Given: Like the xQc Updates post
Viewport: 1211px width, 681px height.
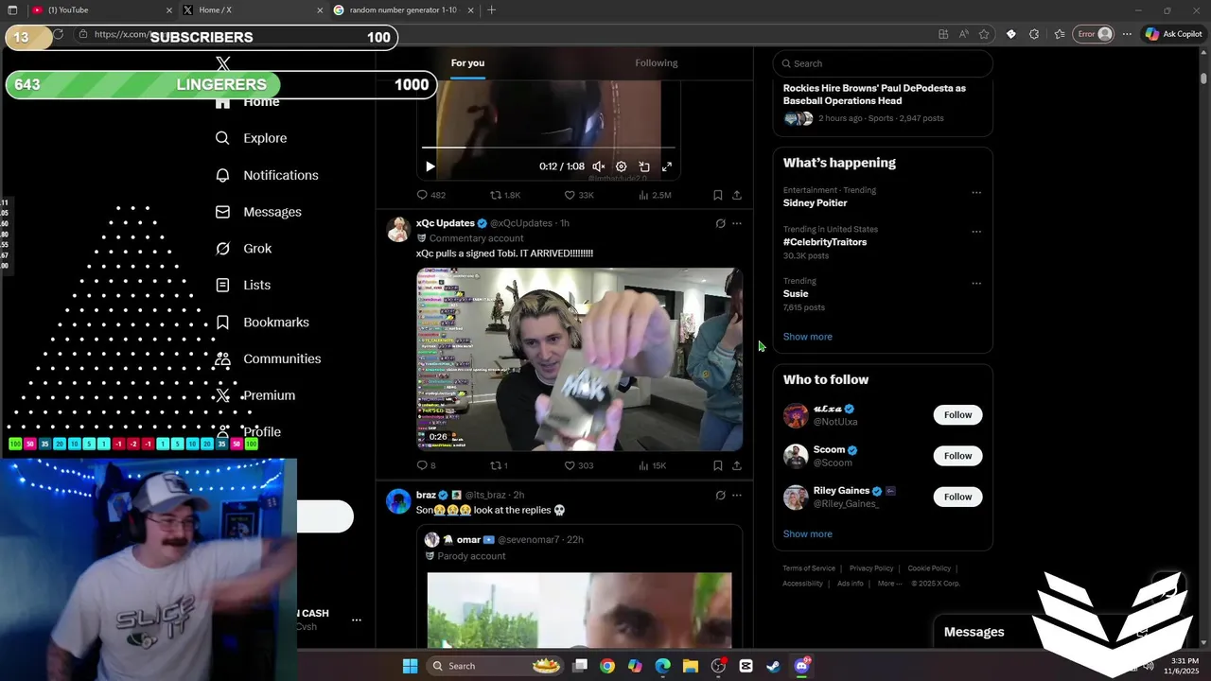Looking at the screenshot, I should point(578,465).
